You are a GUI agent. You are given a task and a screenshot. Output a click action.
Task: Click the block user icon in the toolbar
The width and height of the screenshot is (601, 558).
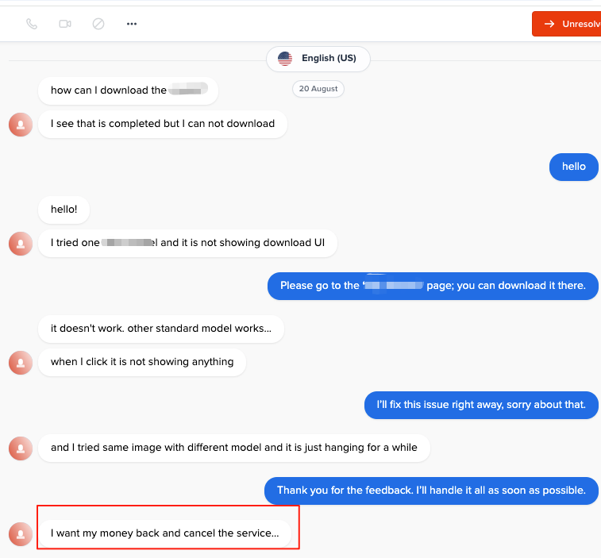[98, 24]
